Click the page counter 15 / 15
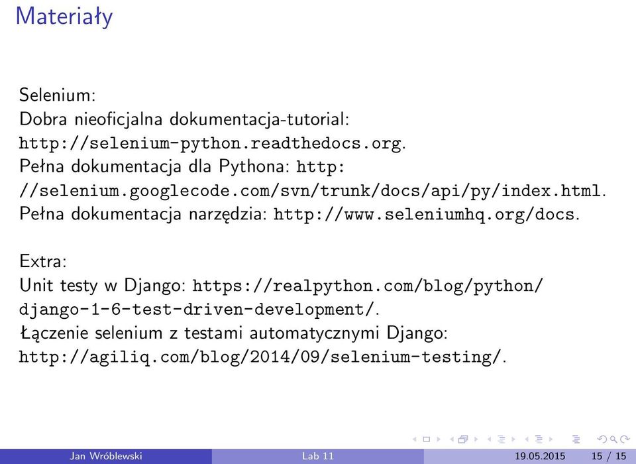The height and width of the screenshot is (464, 636). [609, 456]
